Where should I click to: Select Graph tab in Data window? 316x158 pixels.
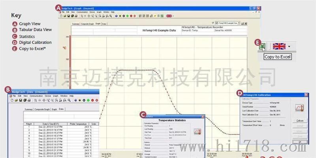tap(54, 109)
